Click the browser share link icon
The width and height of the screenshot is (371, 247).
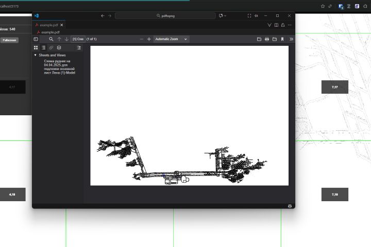click(330, 6)
